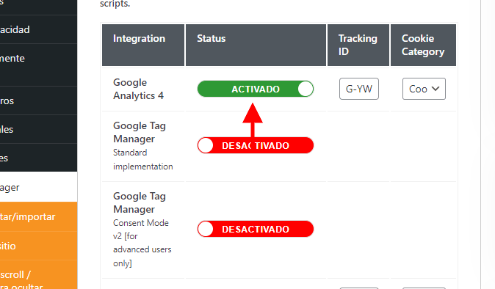Click the Tracking ID field containing G-YW
The image size is (495, 289).
[x=359, y=89]
